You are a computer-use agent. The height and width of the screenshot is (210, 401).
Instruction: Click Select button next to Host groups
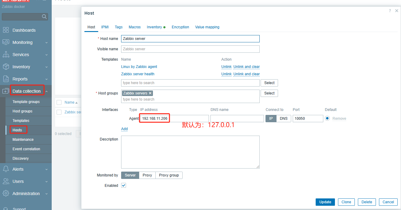(269, 93)
